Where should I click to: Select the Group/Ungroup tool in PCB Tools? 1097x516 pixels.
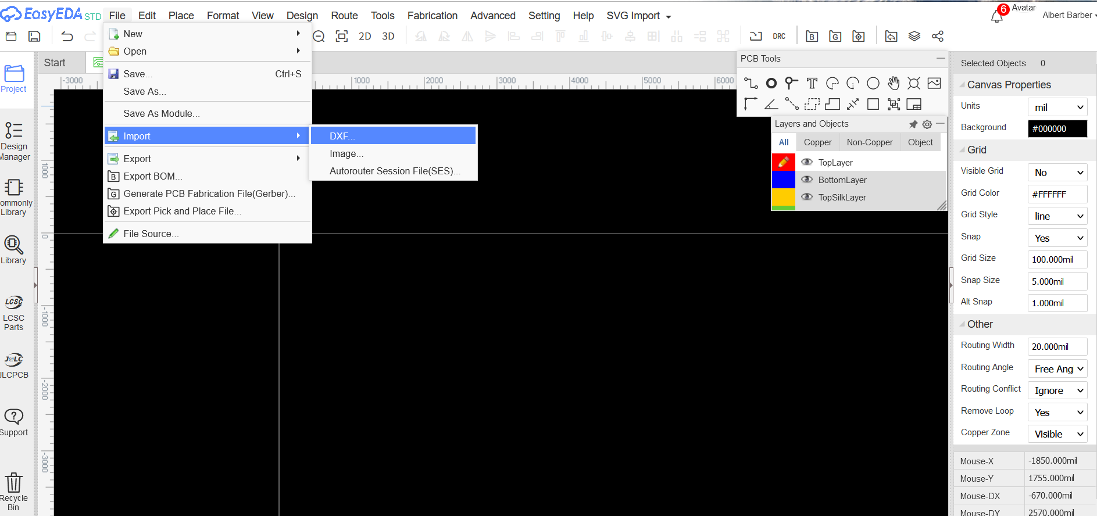click(894, 104)
